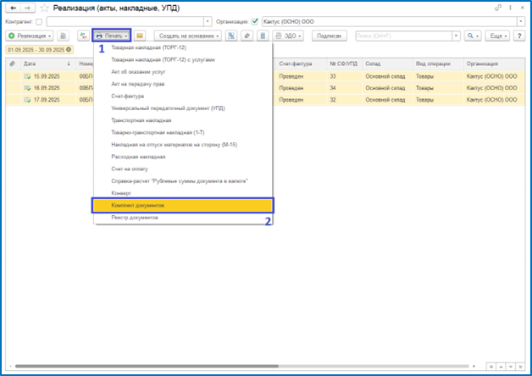532x376 pixels.
Task: Select Комплект документов from the print menu
Action: (x=183, y=206)
